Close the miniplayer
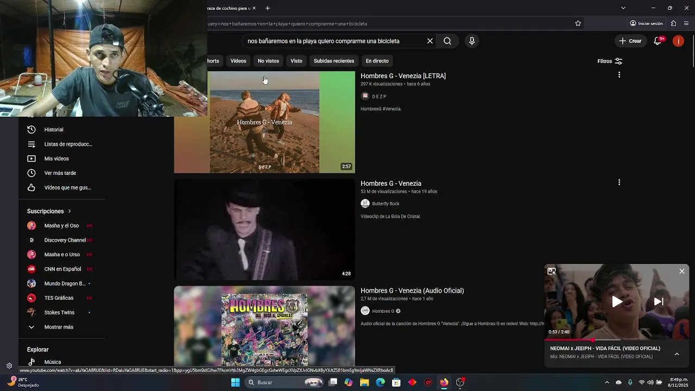This screenshot has width=695, height=391. click(682, 271)
